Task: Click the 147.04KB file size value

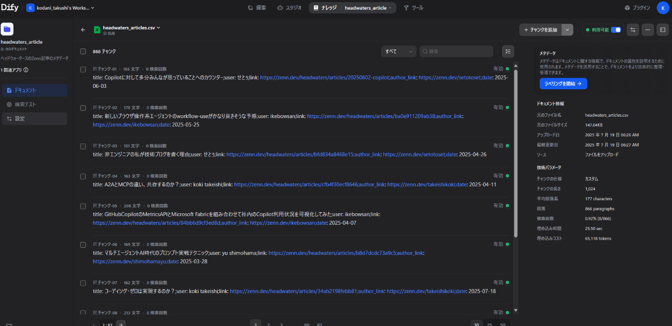Action: pyautogui.click(x=594, y=125)
